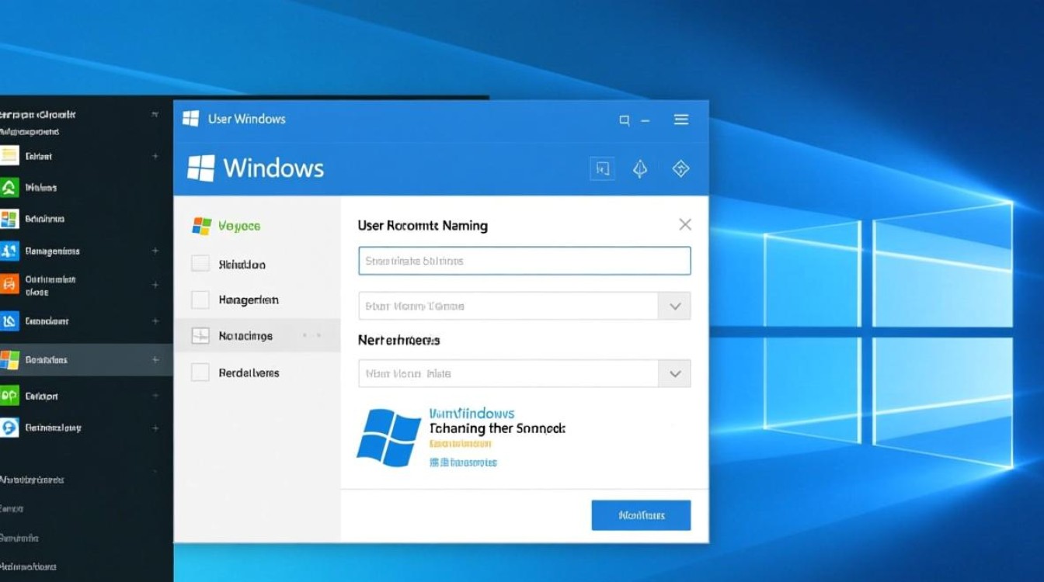Click the compass-style icon in the blue header
1044x582 pixels.
tap(640, 168)
